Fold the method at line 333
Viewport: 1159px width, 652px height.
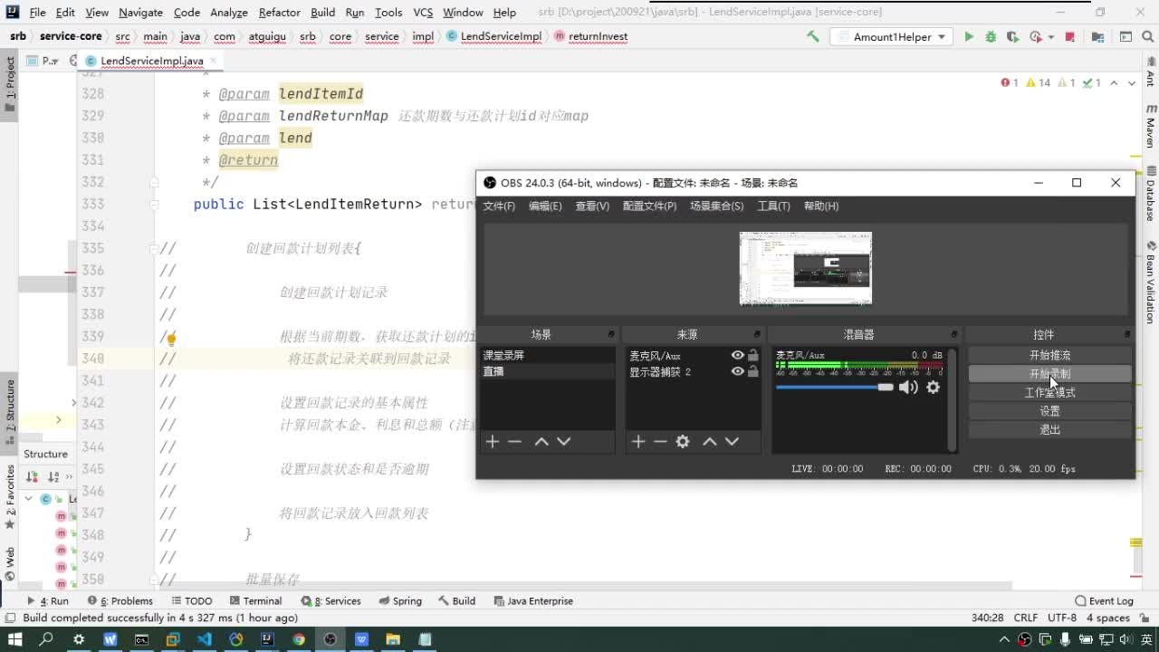154,204
